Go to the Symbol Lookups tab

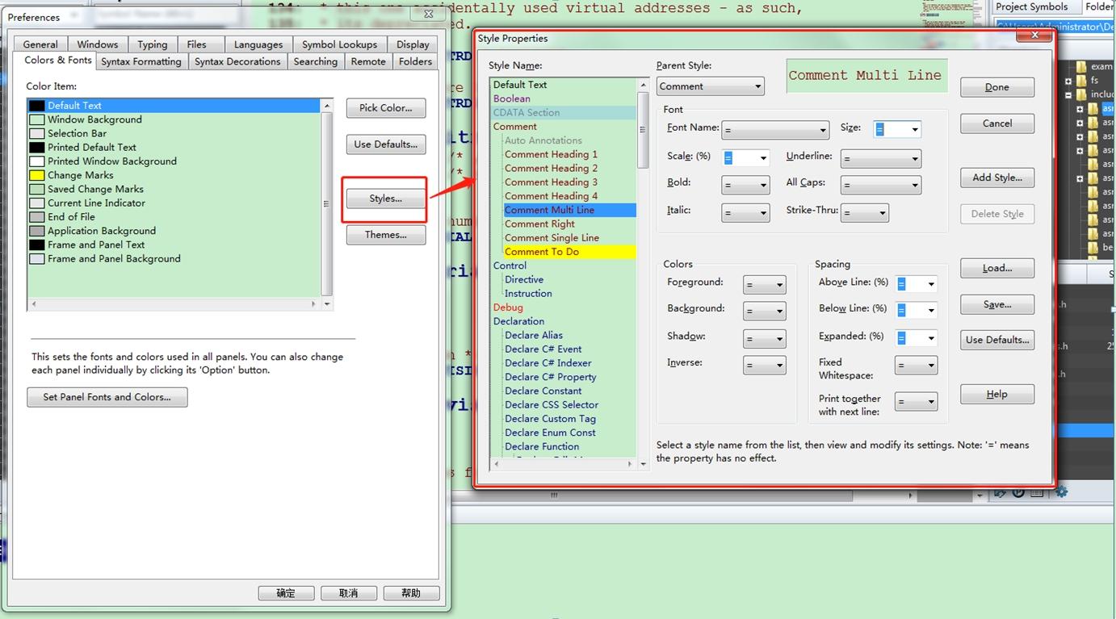coord(339,44)
